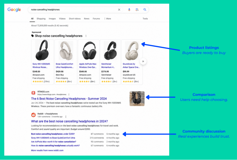Click the About 72,800,000 results text
Image resolution: width=237 pixels, height=160 pixels.
pos(50,25)
